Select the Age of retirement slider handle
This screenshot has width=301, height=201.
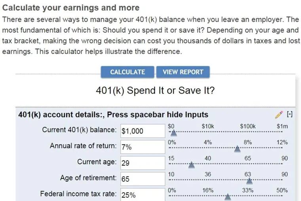249,181
